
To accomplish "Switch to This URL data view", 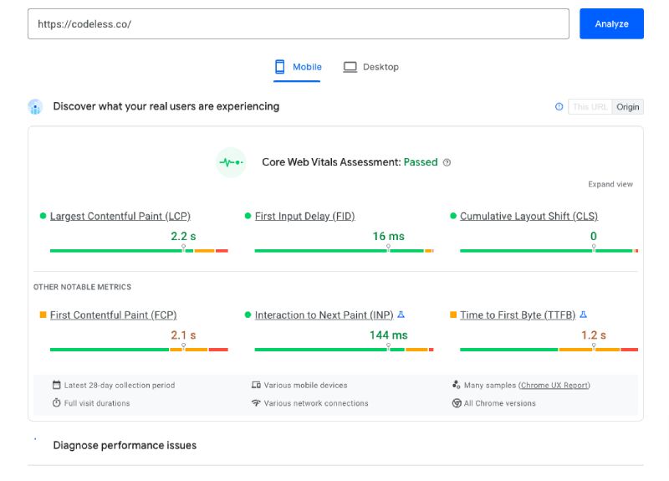I will [x=590, y=107].
